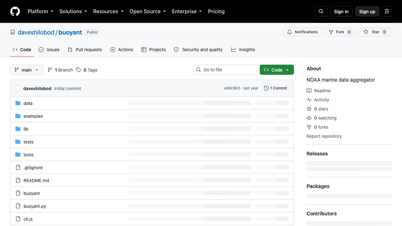Screen dimensions: 402x226
Task: Click the bell icon in Notifications
Action: pyautogui.click(x=290, y=32)
